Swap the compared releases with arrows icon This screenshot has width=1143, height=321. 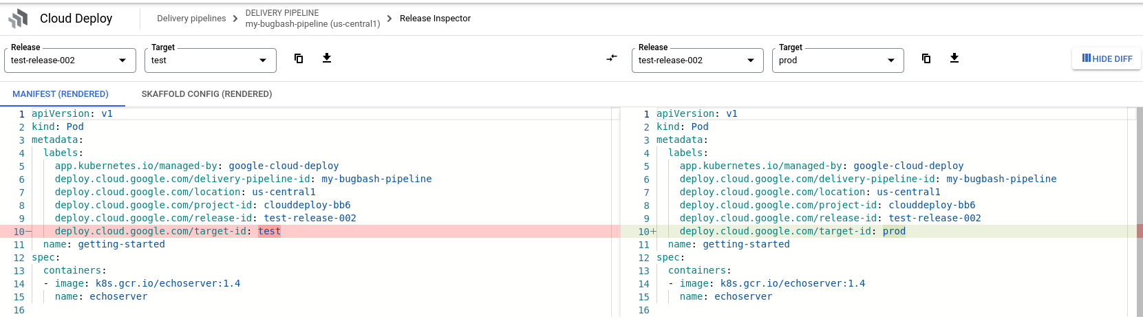point(612,58)
